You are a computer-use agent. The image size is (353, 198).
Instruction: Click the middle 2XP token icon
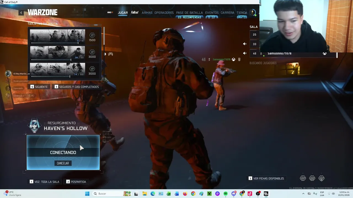(312, 178)
